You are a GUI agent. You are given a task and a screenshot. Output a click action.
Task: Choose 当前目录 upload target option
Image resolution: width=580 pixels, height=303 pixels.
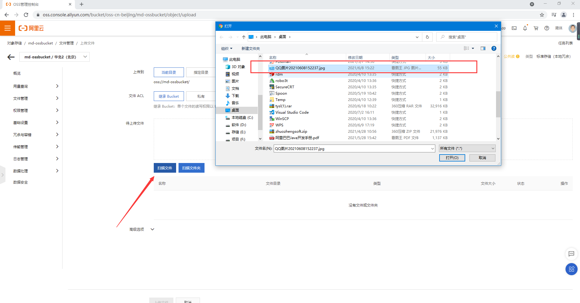(169, 72)
